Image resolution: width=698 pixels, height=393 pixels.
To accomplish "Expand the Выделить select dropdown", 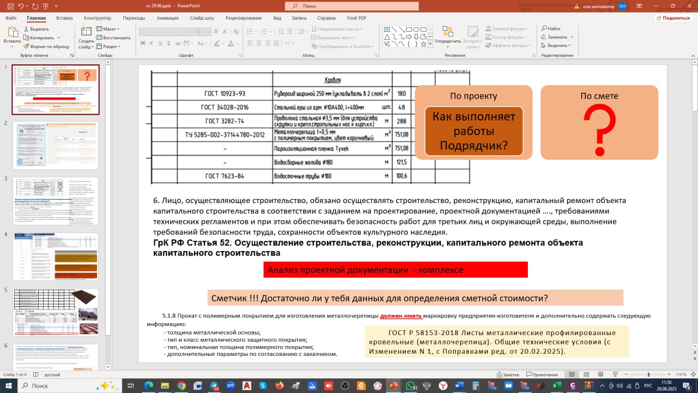I will [556, 45].
